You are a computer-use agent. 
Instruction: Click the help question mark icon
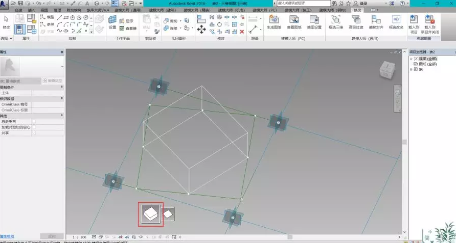click(402, 4)
